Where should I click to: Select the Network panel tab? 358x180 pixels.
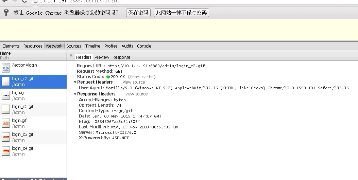click(54, 46)
